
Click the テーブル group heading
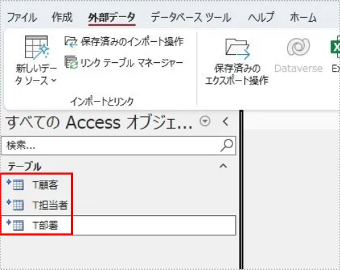(24, 166)
